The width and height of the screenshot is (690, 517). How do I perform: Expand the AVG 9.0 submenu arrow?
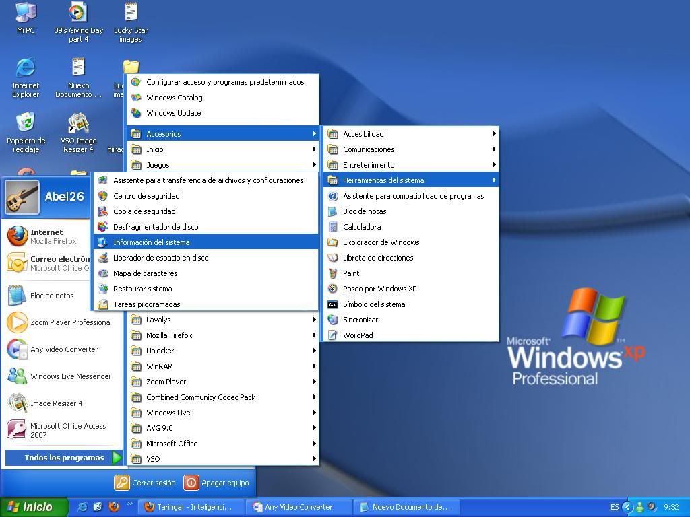pos(314,427)
